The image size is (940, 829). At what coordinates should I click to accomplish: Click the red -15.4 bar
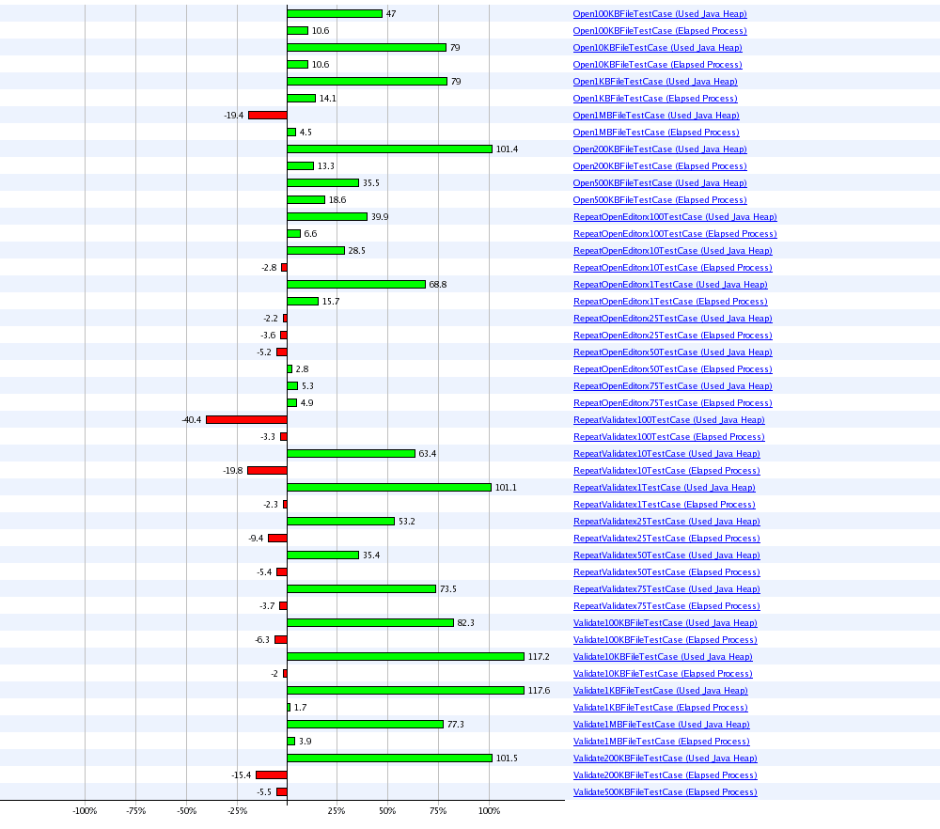point(271,775)
